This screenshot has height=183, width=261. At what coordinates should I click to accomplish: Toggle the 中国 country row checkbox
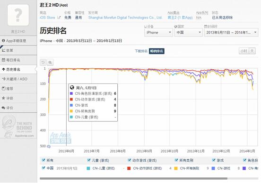[43, 168]
